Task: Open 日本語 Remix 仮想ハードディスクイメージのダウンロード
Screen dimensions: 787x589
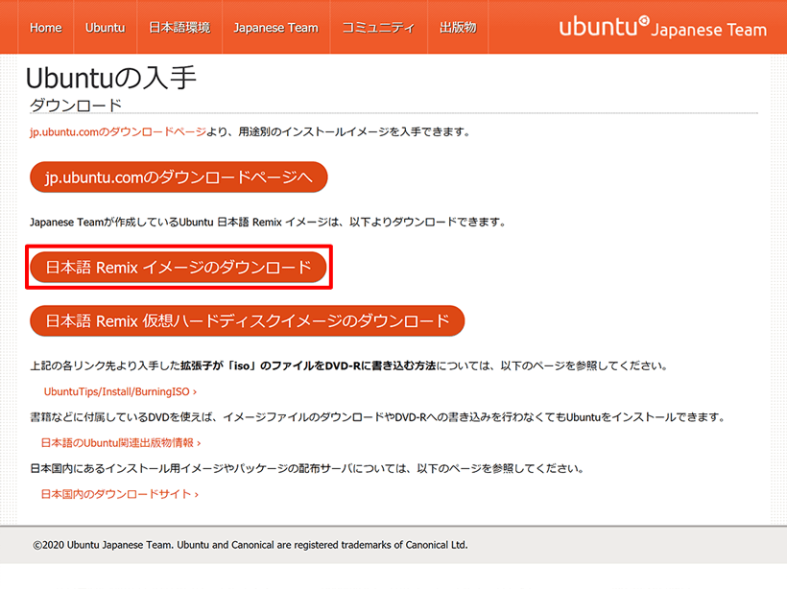Action: [x=246, y=320]
